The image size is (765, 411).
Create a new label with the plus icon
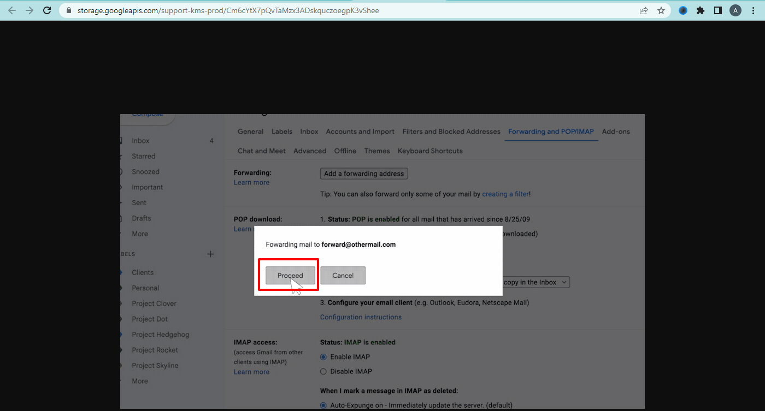click(x=210, y=253)
